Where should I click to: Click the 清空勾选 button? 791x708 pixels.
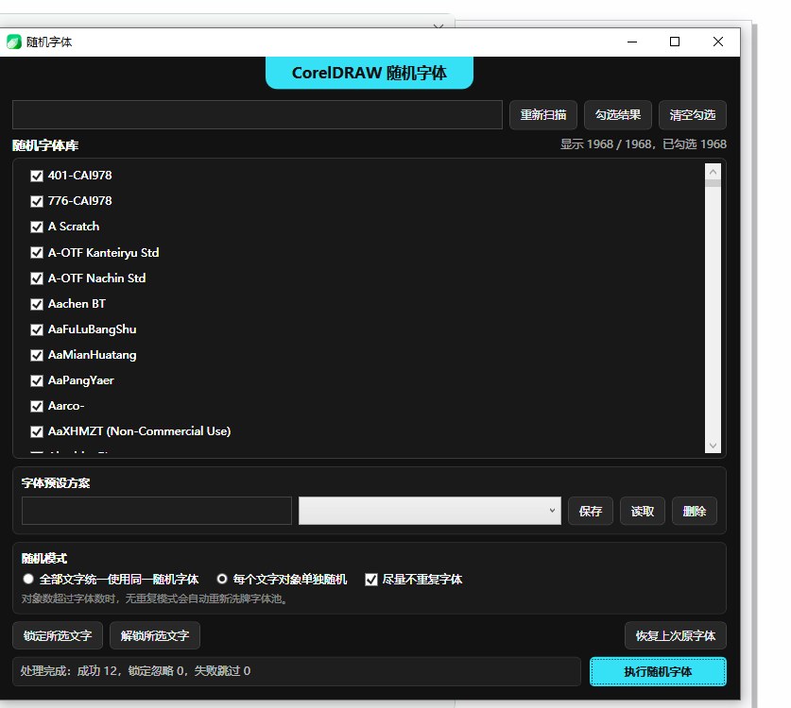point(693,115)
